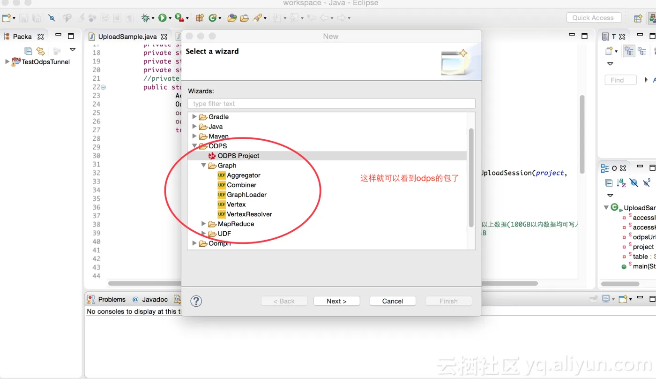Click the type filter text field
Screen dimensions: 656x379
point(331,104)
